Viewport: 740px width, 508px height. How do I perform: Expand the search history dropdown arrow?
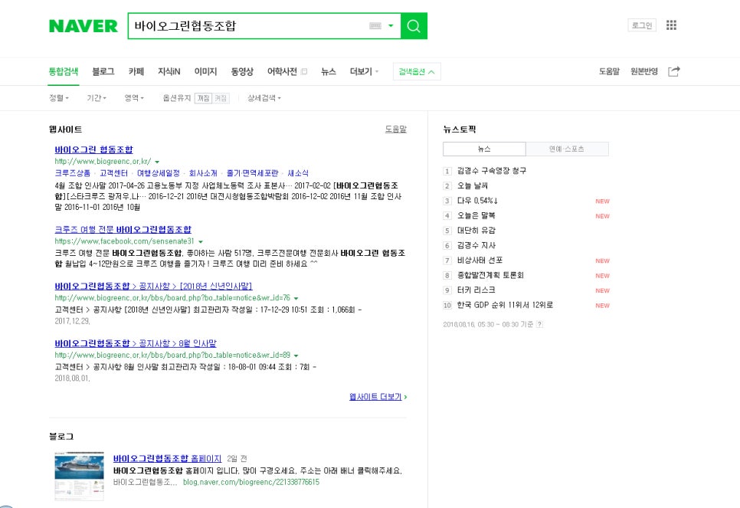coord(391,26)
